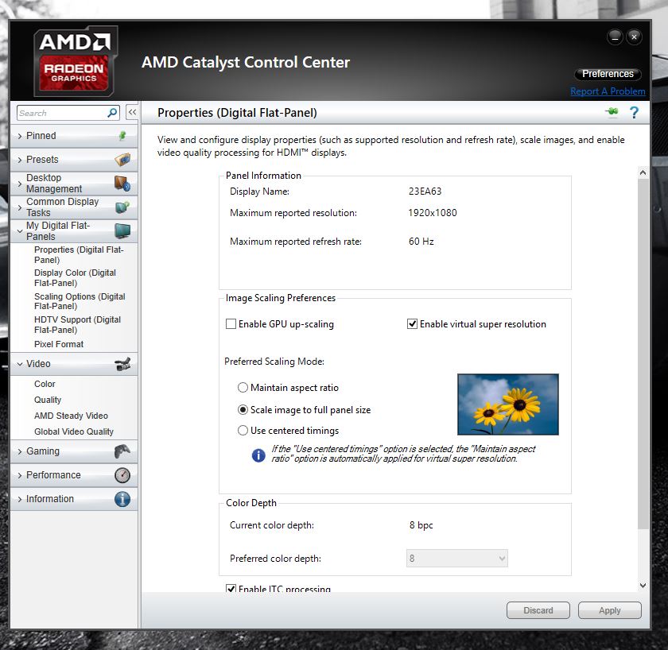Screen dimensions: 668x650
Task: Pin this page with green pin icon
Action: pyautogui.click(x=612, y=112)
